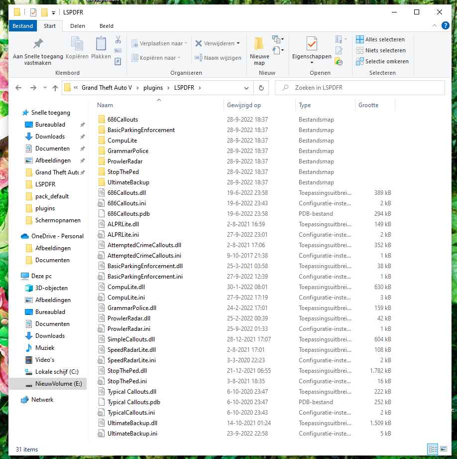Click the Zoeken in LSPDFR search box
457x459 pixels.
click(x=359, y=88)
